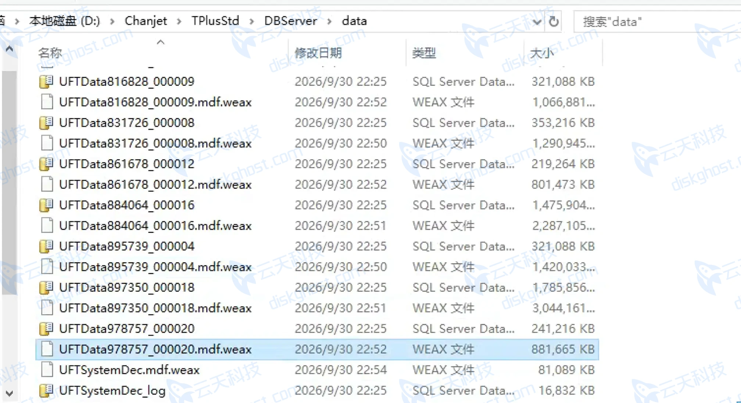This screenshot has width=741, height=403.
Task: Sort by the 修改日期 column header
Action: pyautogui.click(x=318, y=53)
